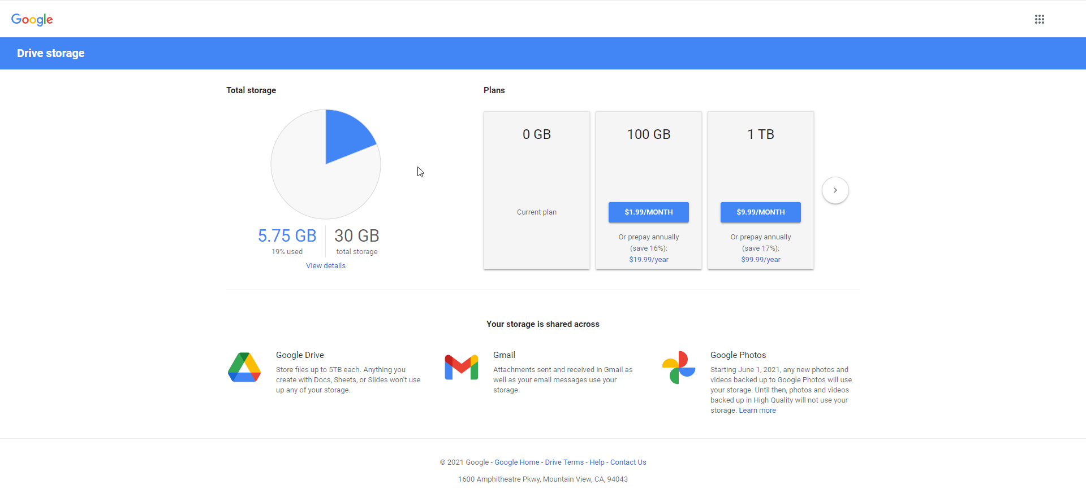Choose the $19.99/year annual prepay link

649,260
